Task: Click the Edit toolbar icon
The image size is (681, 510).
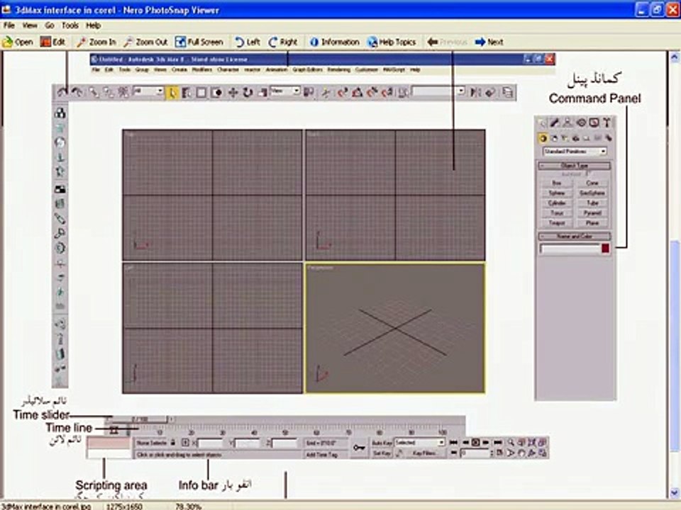Action: click(x=52, y=42)
